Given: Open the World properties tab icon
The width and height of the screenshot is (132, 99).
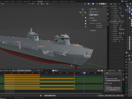Looking at the screenshot, I should click(126, 70).
